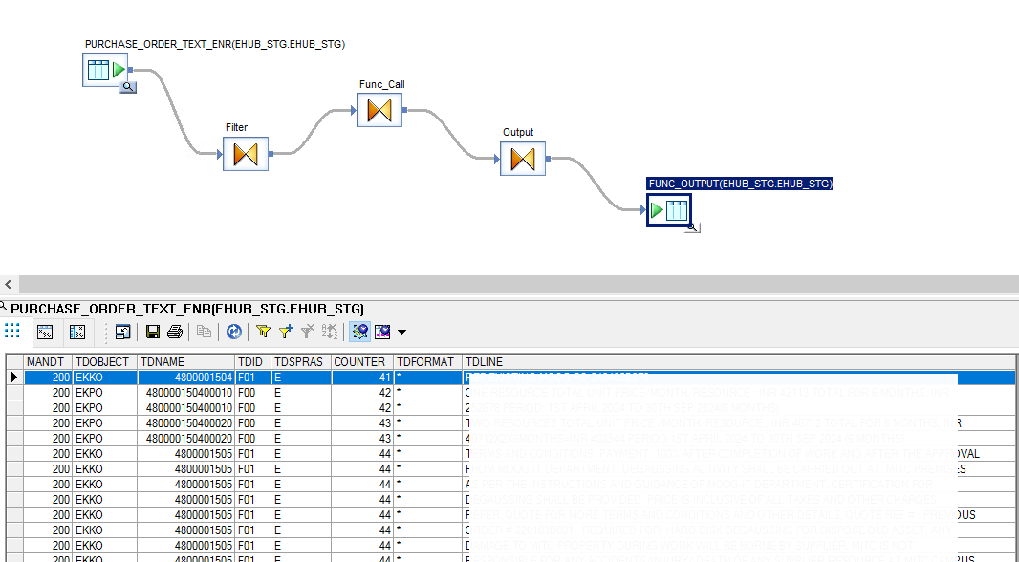Image resolution: width=1019 pixels, height=562 pixels.
Task: Click the horizontal scrollbar track under the canvas
Action: pos(519,284)
